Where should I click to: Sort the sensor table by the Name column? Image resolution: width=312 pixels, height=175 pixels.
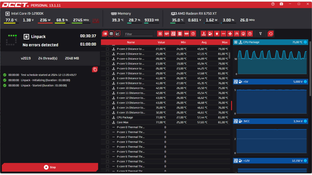[131, 42]
